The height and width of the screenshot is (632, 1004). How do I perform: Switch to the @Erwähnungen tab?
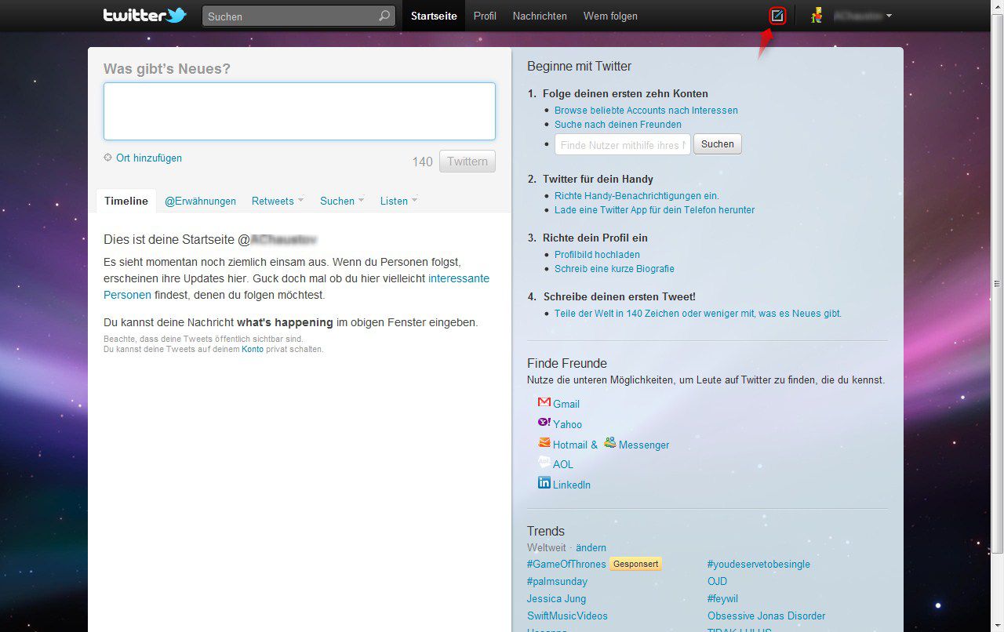[200, 201]
